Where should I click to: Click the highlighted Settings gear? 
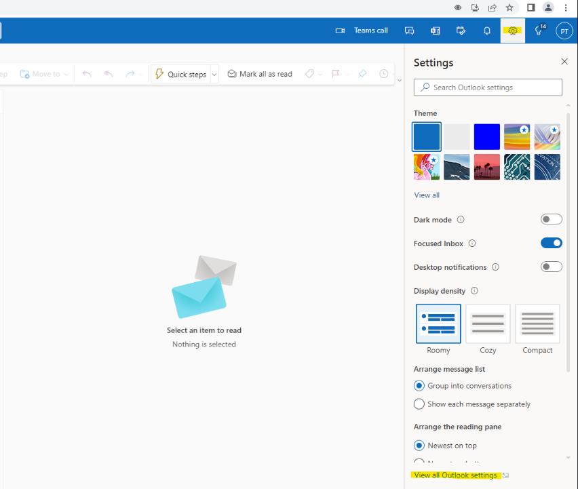click(x=513, y=31)
